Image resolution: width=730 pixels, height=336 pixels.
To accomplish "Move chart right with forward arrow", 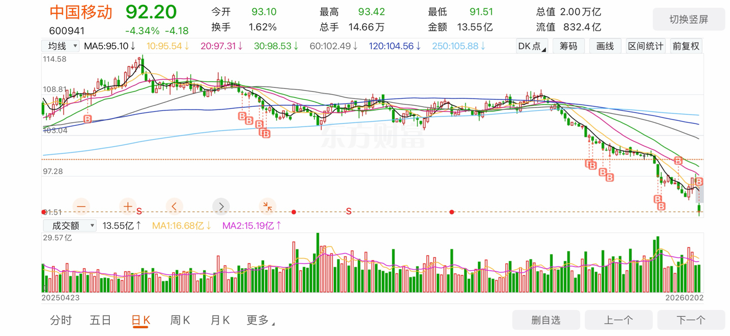I will (x=221, y=206).
